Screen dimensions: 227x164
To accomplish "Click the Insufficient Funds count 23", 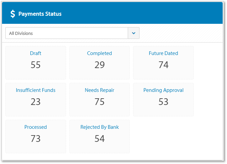I will 36,102.
